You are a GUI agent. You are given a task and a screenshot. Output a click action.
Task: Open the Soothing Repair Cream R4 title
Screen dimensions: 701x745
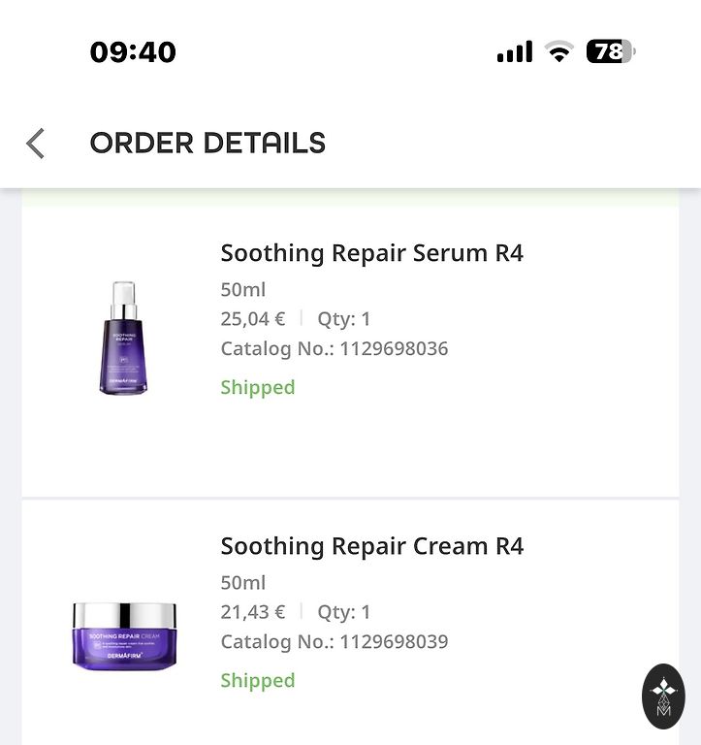371,546
